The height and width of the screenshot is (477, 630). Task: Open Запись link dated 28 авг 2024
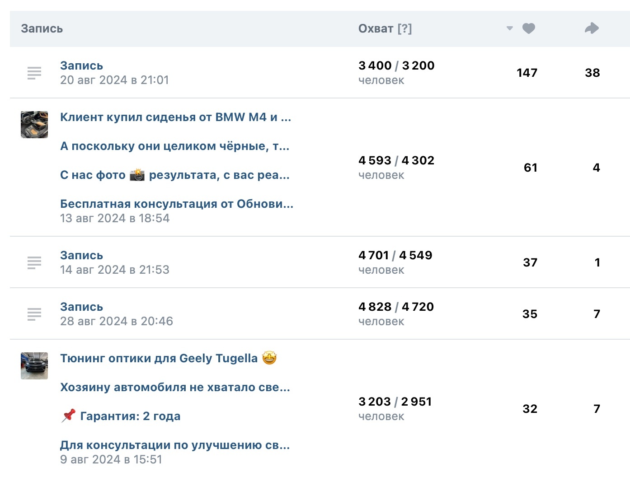[82, 307]
